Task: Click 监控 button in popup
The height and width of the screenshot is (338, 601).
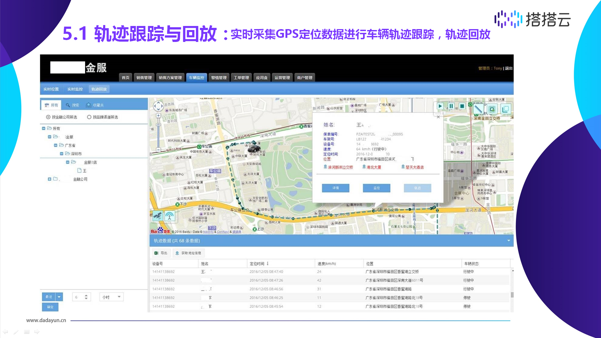Action: (x=377, y=188)
